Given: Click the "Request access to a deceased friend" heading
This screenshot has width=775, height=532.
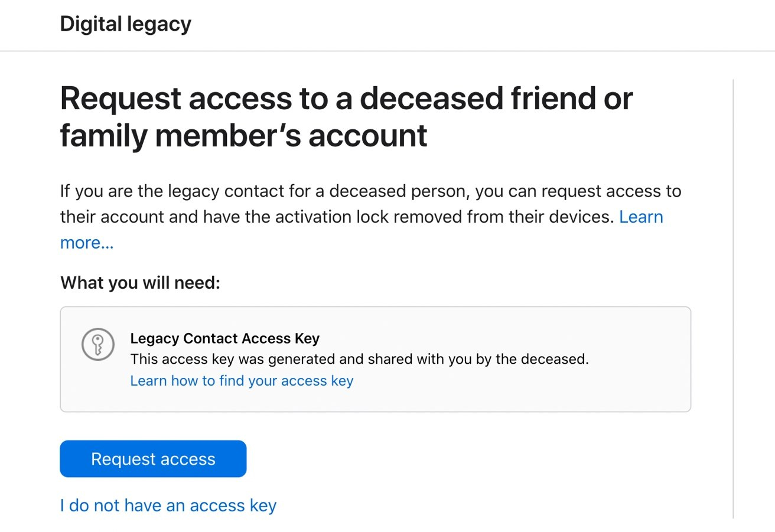Looking at the screenshot, I should click(x=346, y=99).
